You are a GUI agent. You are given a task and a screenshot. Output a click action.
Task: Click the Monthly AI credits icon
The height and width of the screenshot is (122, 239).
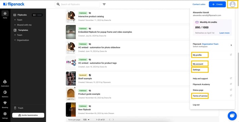click(x=197, y=22)
